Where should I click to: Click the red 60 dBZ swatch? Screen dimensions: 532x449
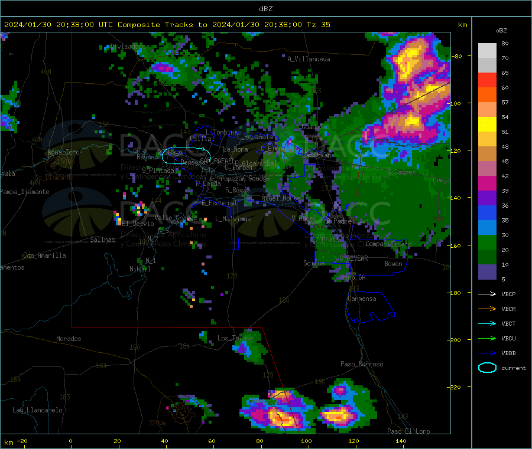(x=487, y=80)
